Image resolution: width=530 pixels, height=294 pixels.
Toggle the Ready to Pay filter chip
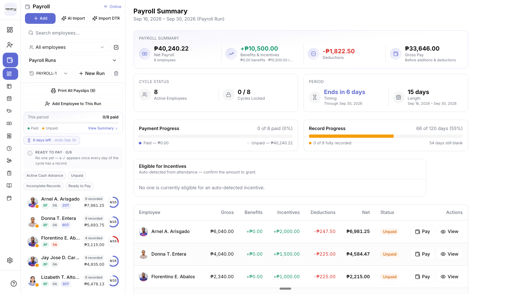pyautogui.click(x=80, y=186)
